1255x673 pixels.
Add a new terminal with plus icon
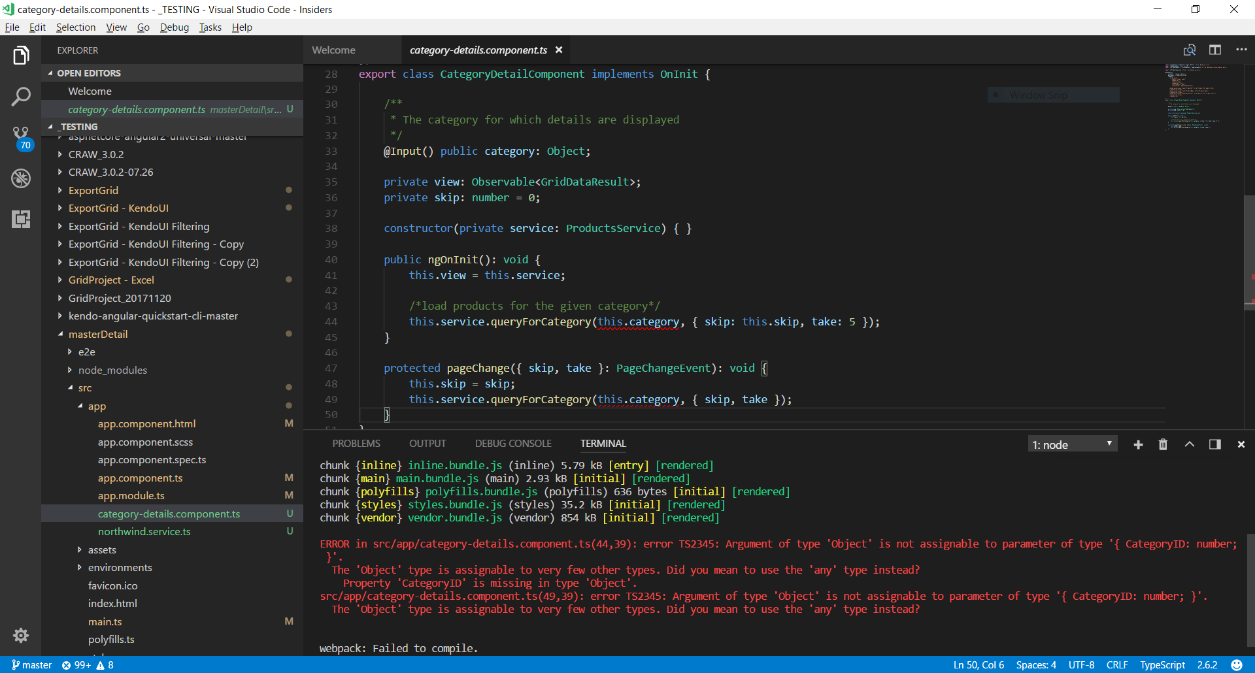(x=1138, y=444)
